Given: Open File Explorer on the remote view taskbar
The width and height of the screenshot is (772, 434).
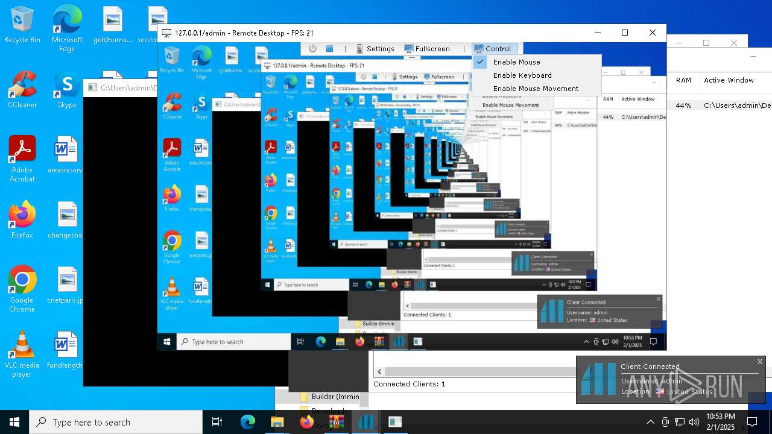Looking at the screenshot, I should (340, 342).
